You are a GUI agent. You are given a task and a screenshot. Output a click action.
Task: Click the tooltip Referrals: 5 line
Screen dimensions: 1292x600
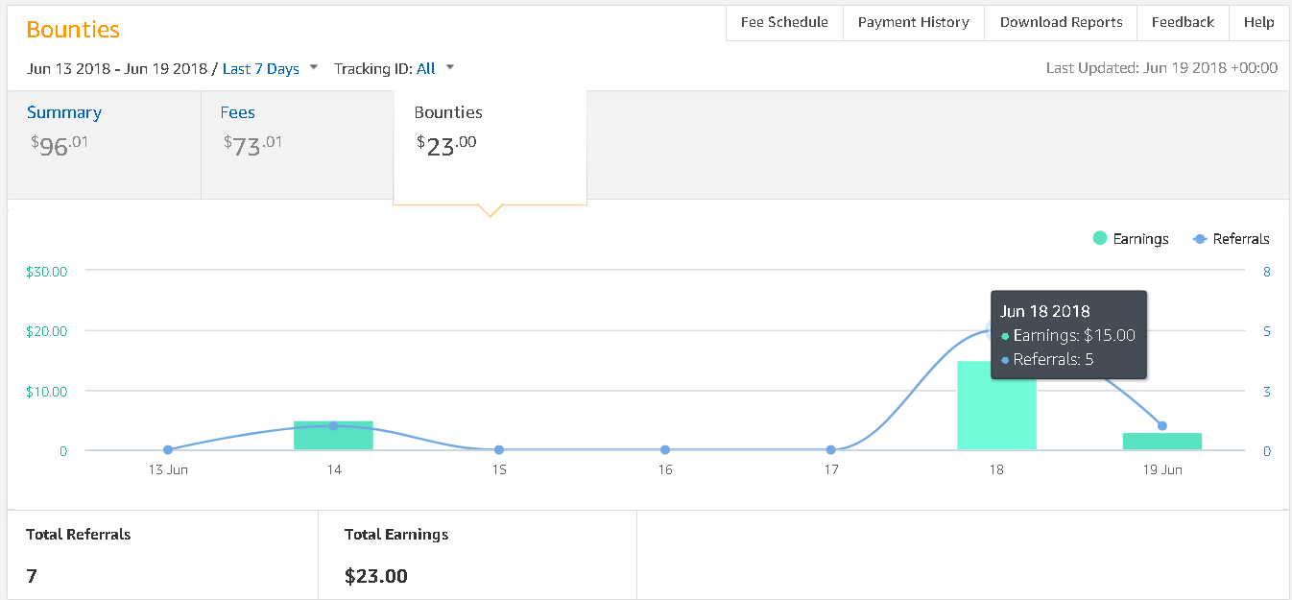[x=1047, y=359]
